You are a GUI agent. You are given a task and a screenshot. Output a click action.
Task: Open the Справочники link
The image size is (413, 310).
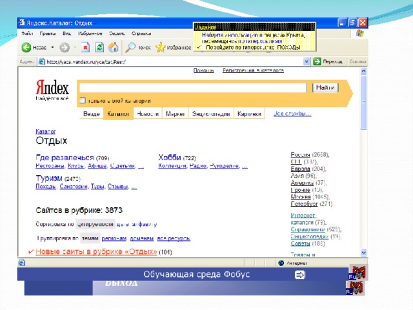pos(307,229)
